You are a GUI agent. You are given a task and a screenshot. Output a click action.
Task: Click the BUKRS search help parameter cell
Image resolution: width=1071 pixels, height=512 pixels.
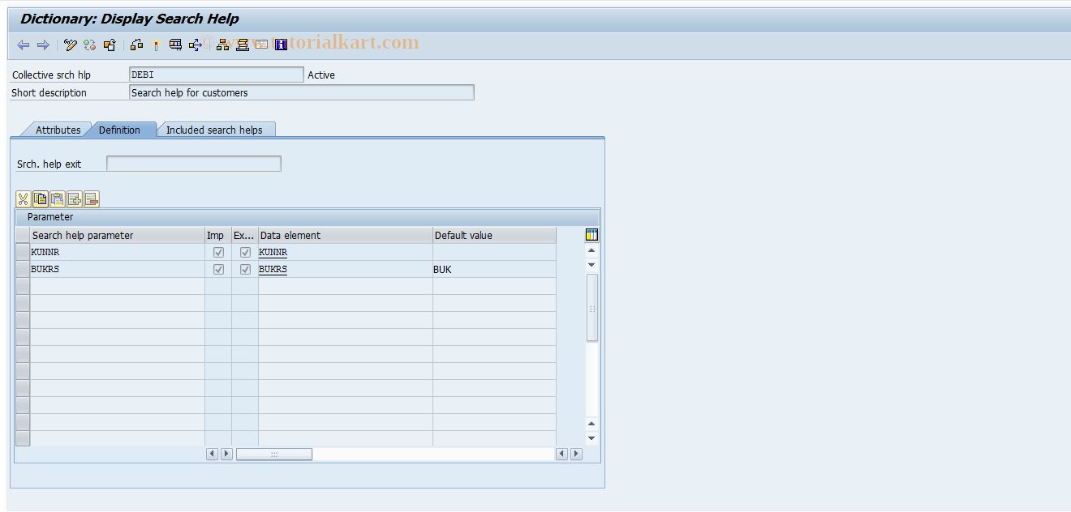pyautogui.click(x=118, y=270)
